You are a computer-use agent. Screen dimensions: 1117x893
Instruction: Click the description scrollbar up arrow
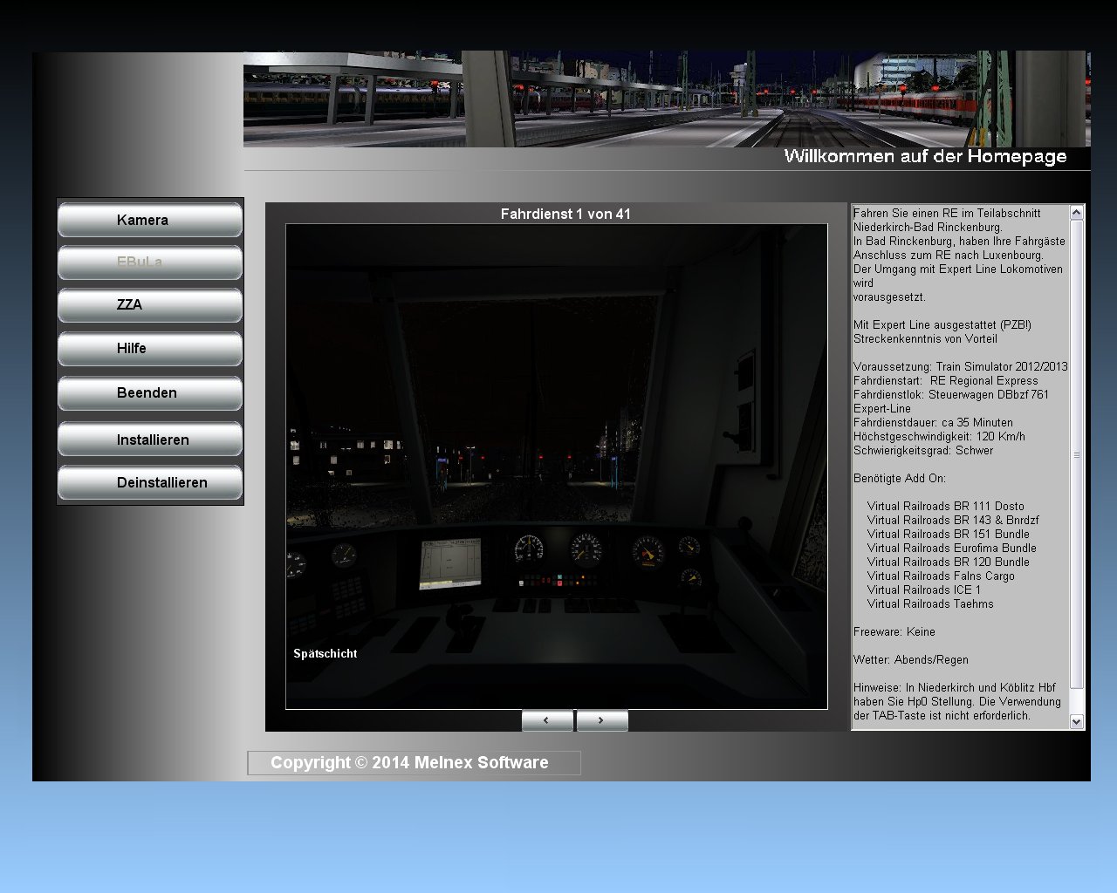pyautogui.click(x=1076, y=212)
